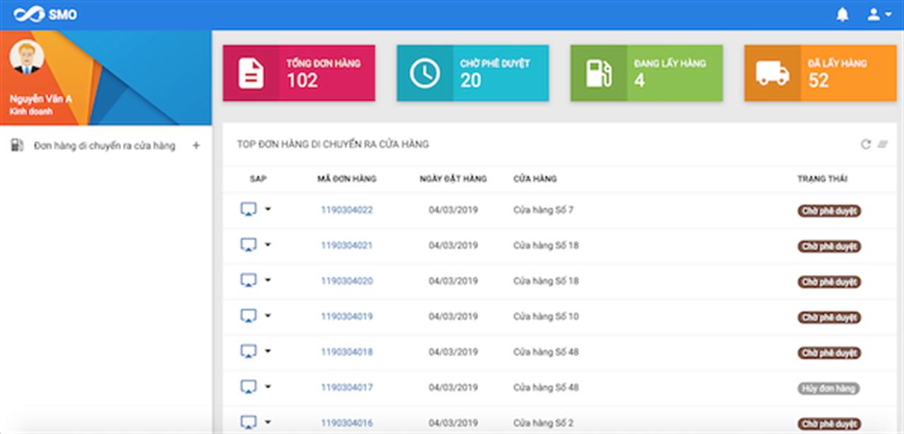Click Hủy đơn hàng status badge
The width and height of the screenshot is (904, 434).
coord(828,388)
